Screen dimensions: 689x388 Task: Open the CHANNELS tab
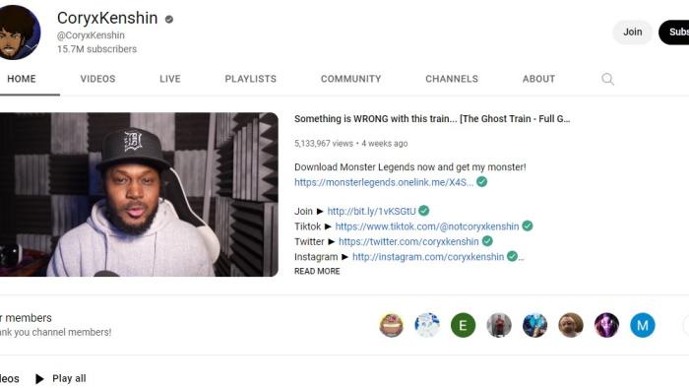[452, 79]
